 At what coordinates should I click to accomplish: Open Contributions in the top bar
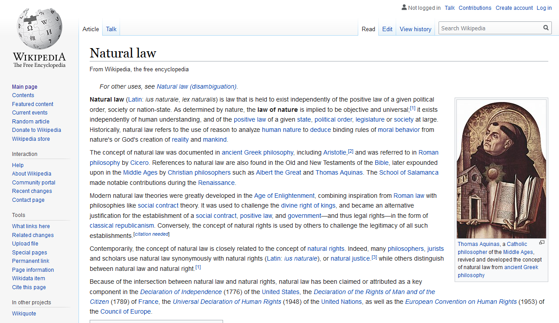coord(475,8)
